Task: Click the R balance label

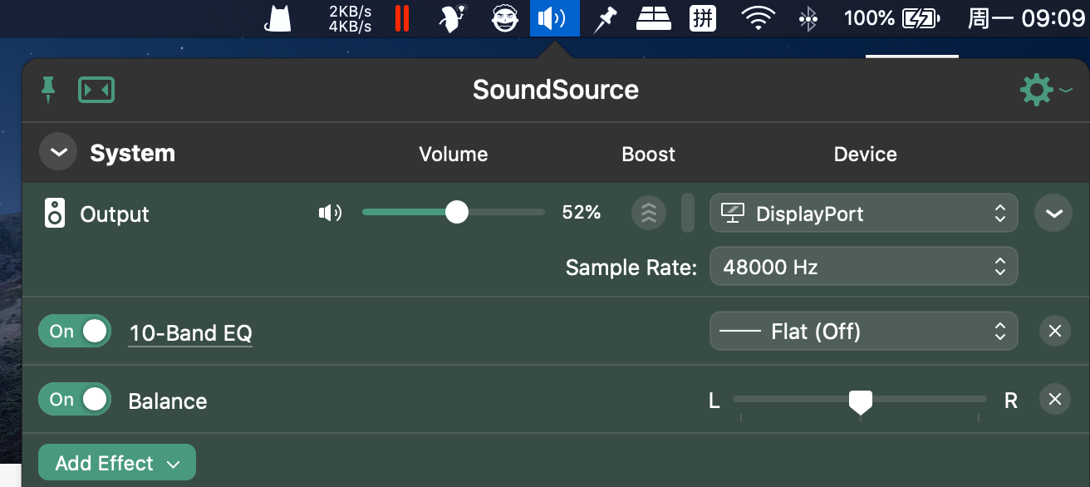Action: coord(1011,401)
